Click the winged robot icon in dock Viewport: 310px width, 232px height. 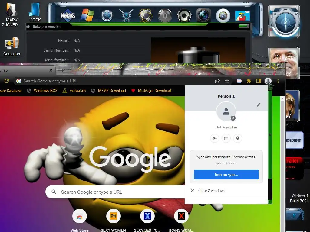(x=126, y=15)
